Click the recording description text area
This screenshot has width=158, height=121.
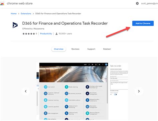click(x=119, y=85)
